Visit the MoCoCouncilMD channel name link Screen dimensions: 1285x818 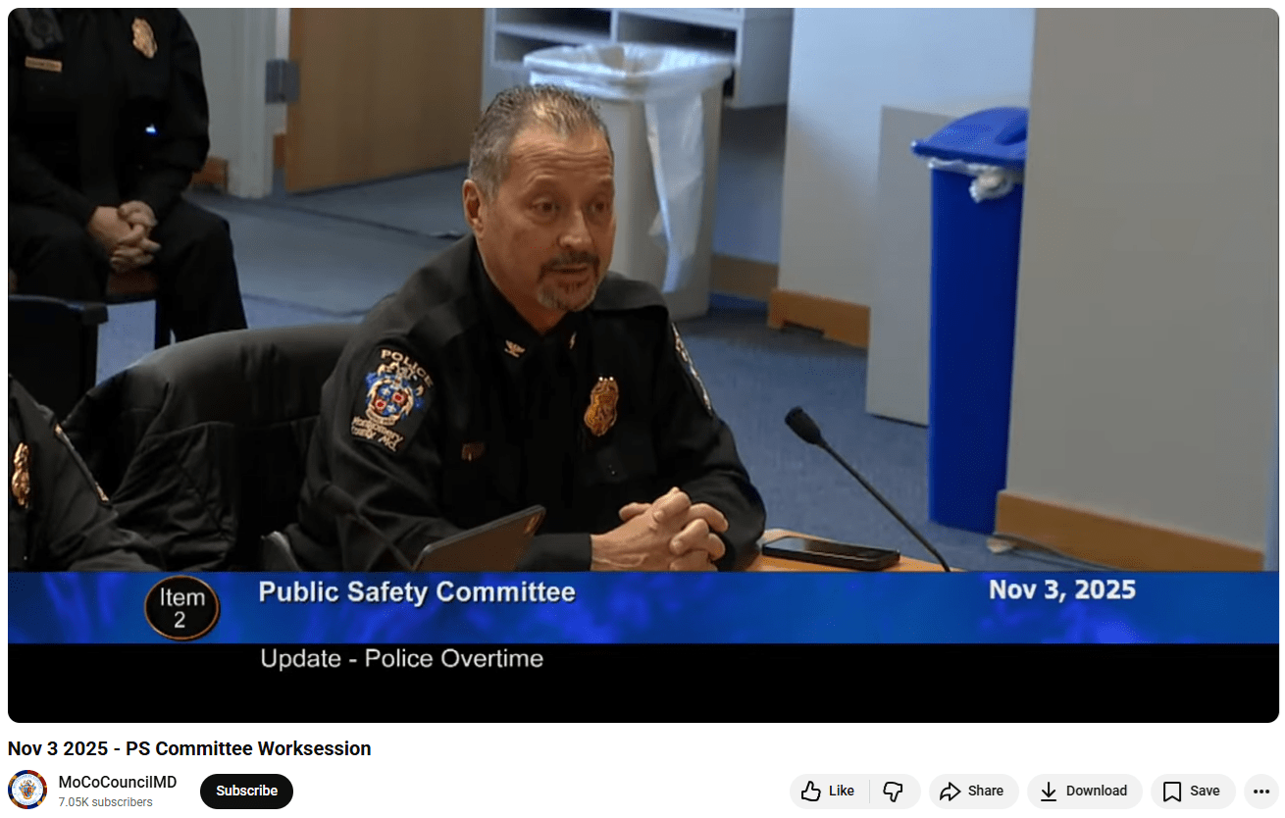click(x=118, y=782)
